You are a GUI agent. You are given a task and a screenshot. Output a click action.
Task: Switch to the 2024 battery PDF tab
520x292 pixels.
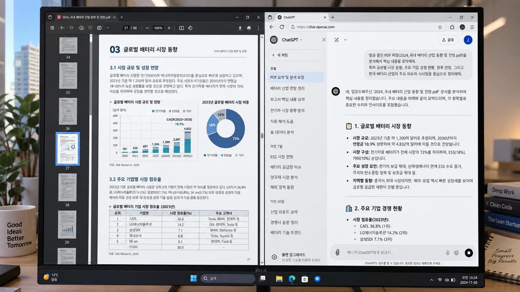pos(86,17)
